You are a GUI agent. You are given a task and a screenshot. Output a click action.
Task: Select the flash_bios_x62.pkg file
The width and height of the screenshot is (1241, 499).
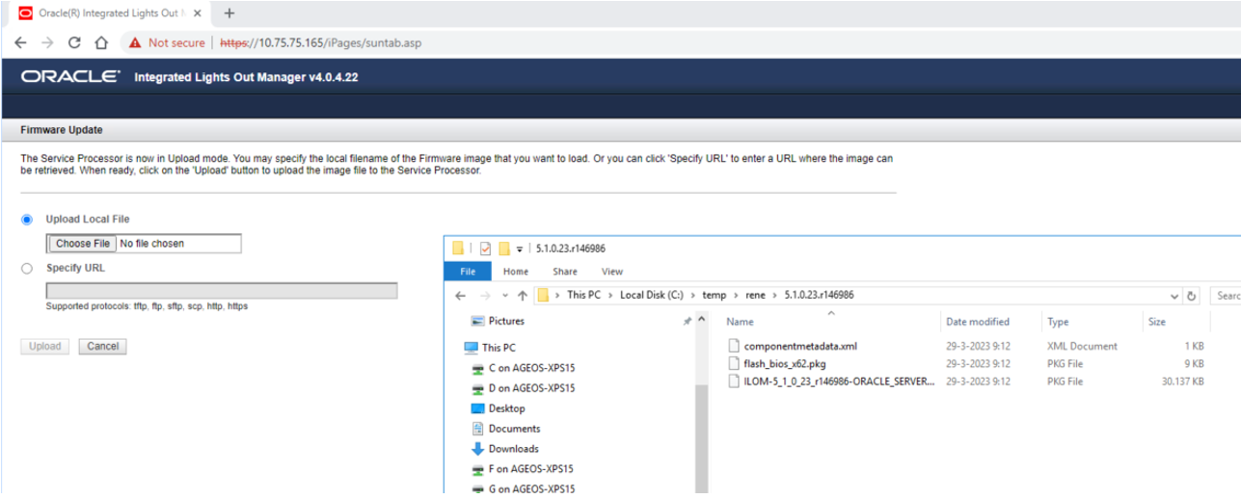tap(784, 364)
